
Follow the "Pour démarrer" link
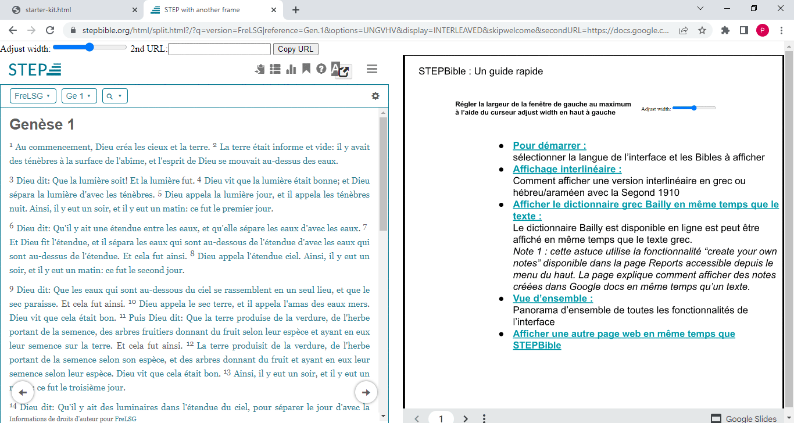point(549,145)
